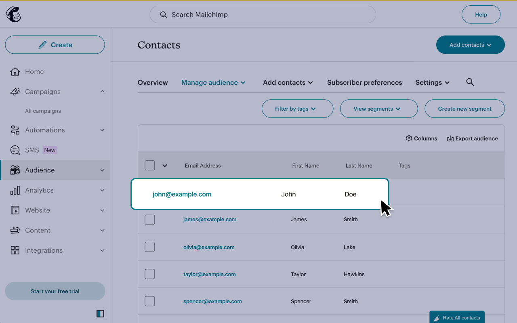Click the Lake last name cell
The height and width of the screenshot is (323, 517).
coord(349,247)
